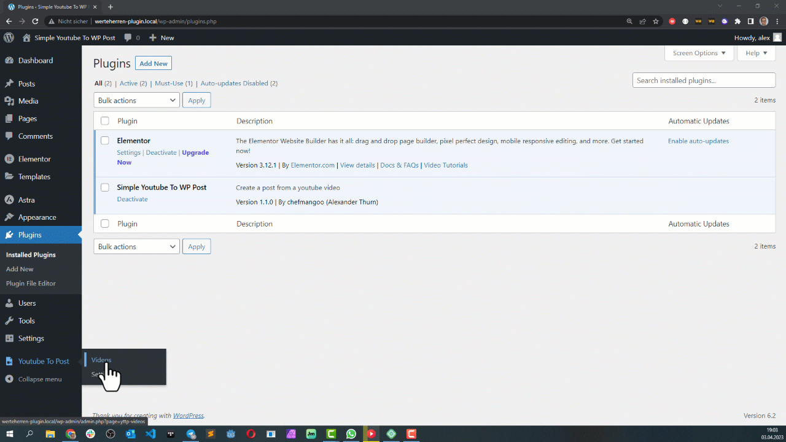This screenshot has width=786, height=442.
Task: Click the bottom Apply button
Action: [x=196, y=246]
